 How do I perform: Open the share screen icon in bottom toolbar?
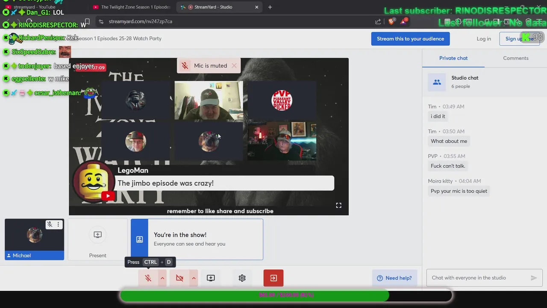(211, 278)
